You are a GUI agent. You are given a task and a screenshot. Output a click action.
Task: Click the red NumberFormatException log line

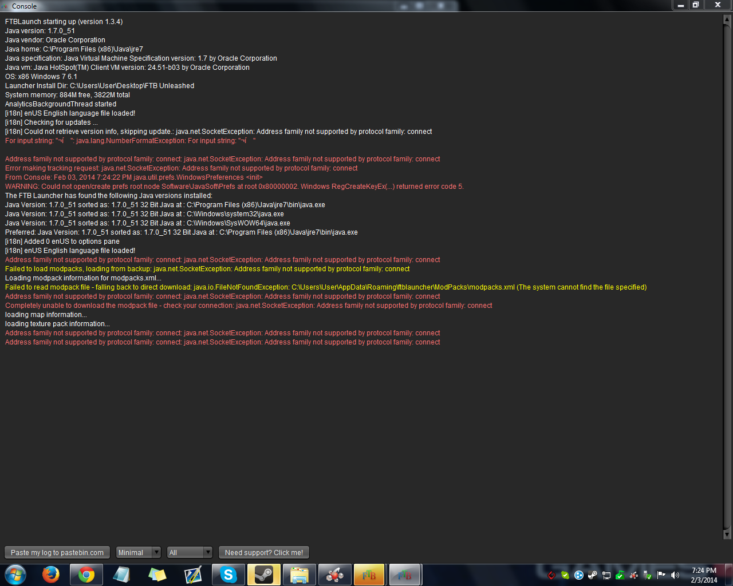point(131,141)
